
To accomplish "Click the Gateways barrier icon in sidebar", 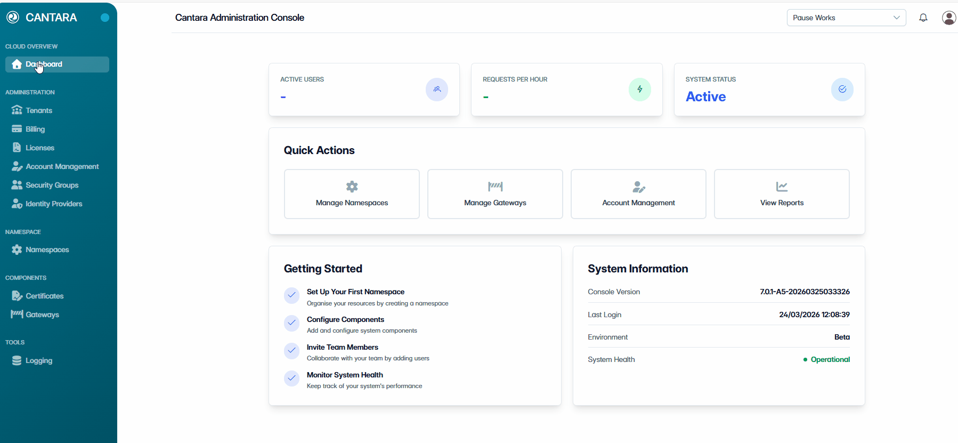I will tap(17, 314).
